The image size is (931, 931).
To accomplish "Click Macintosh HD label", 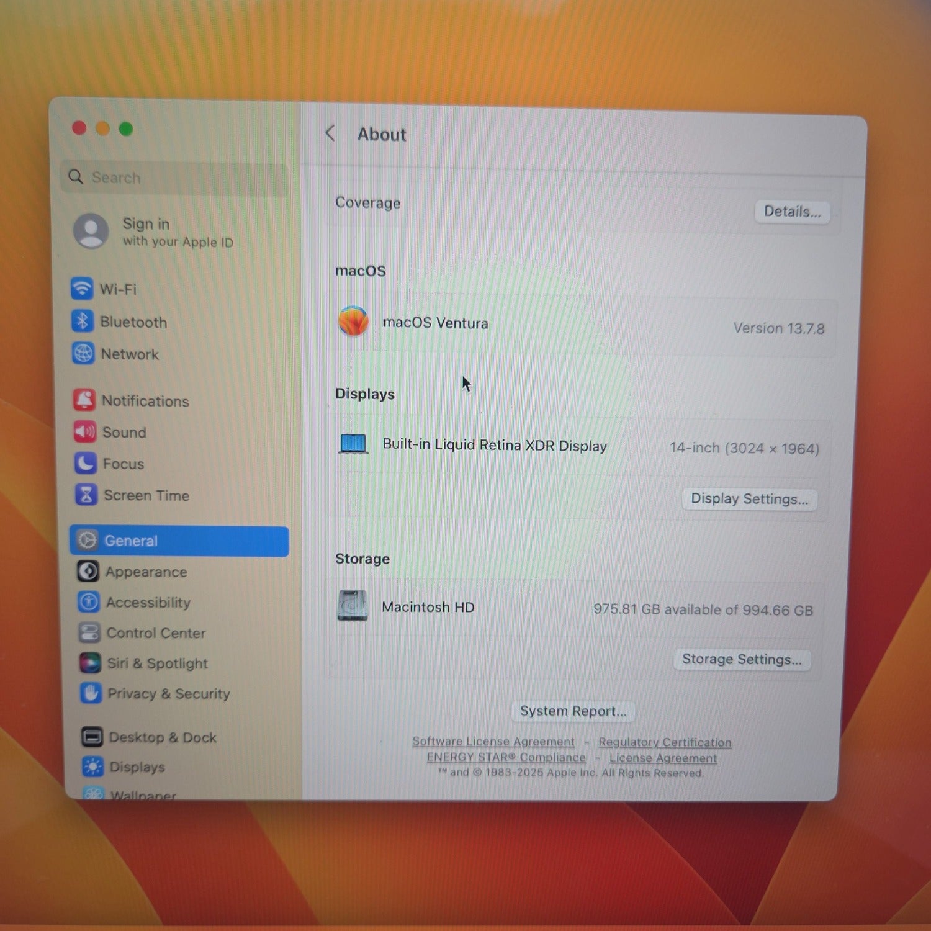I will [x=428, y=607].
